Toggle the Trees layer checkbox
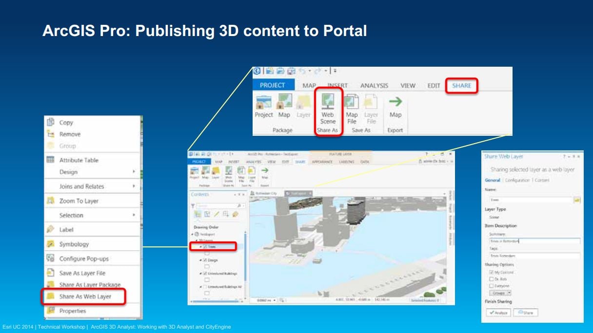Viewport: 593px width, 333px height. click(205, 247)
